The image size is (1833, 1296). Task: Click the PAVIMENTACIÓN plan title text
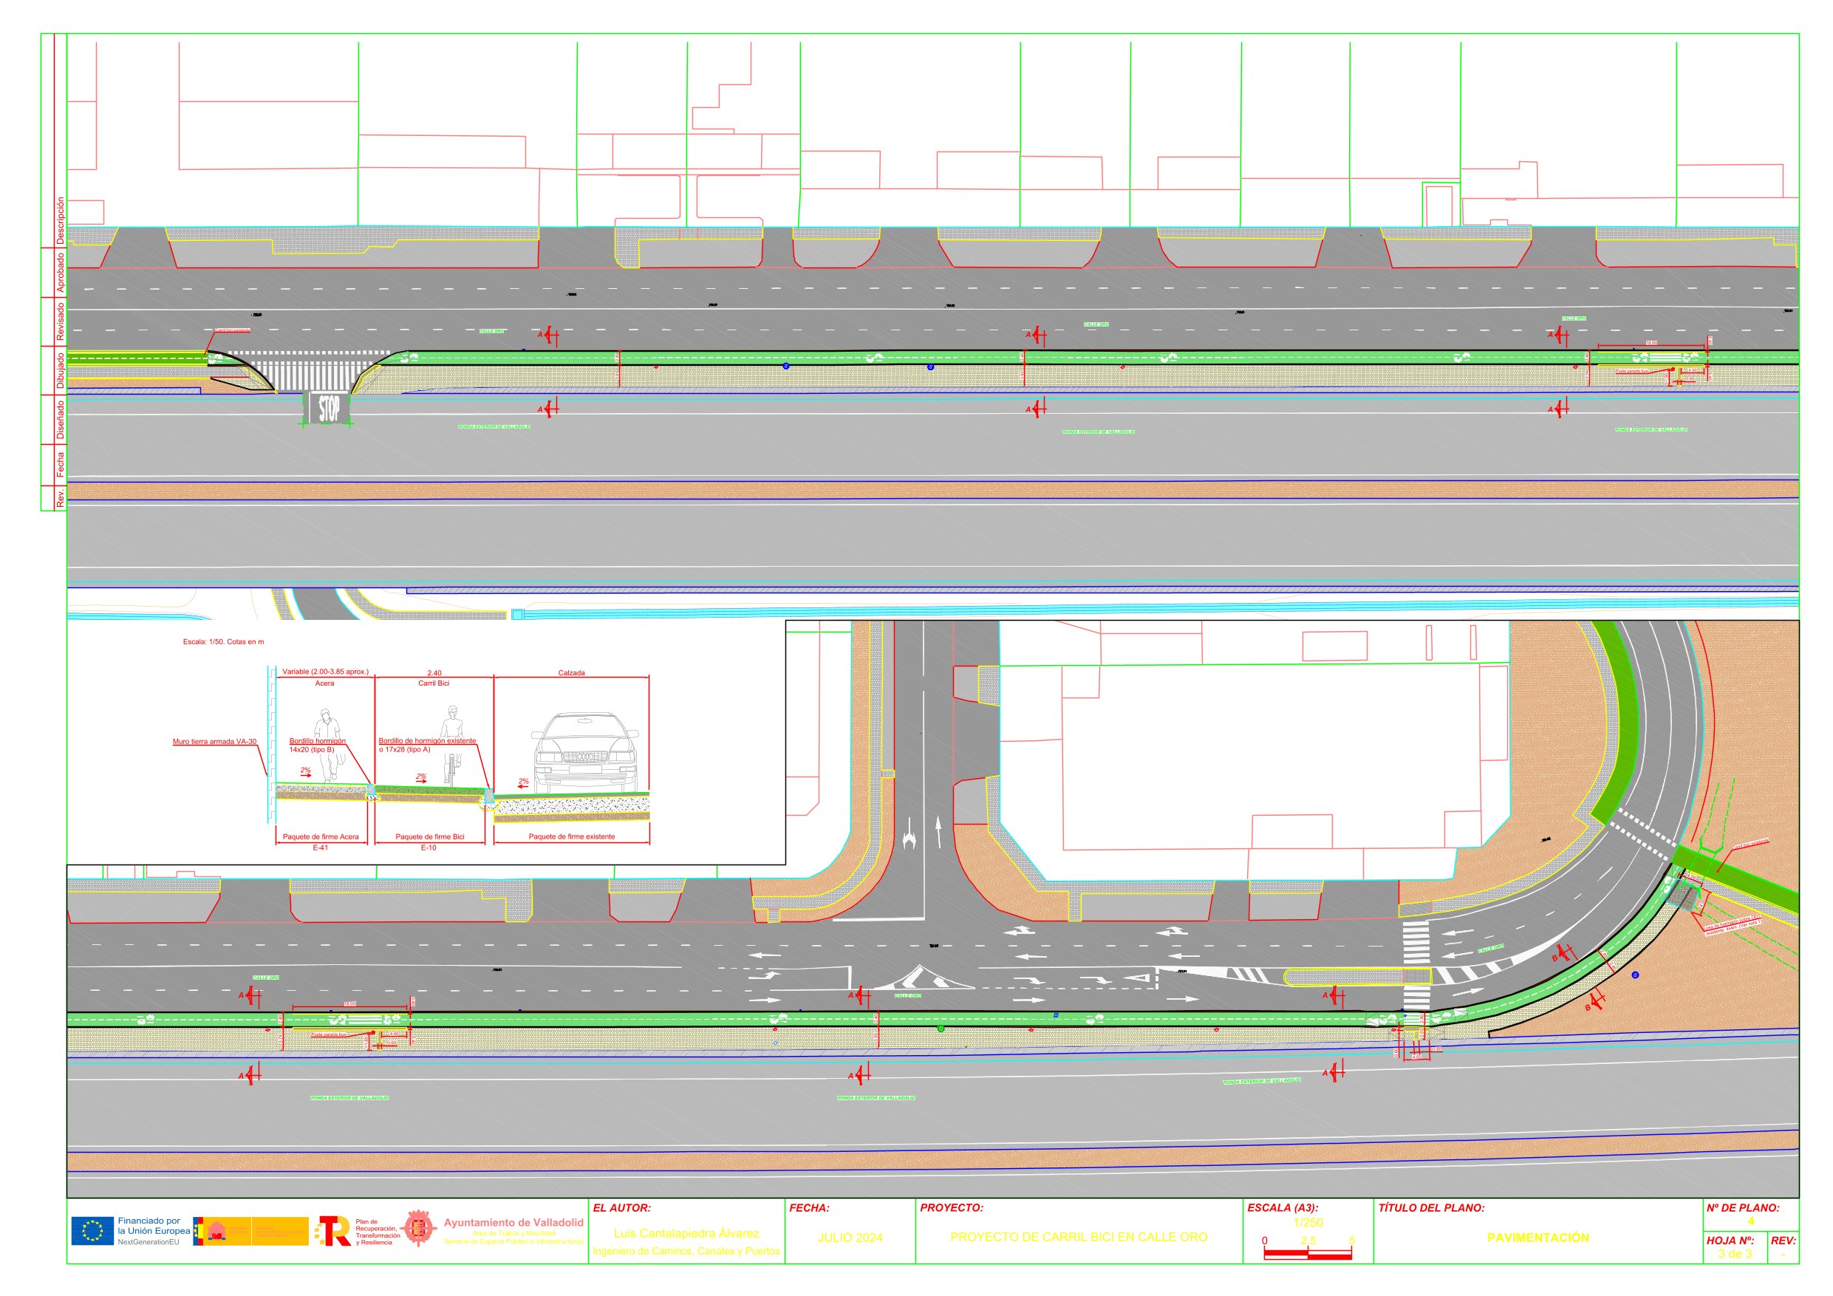tap(1537, 1238)
